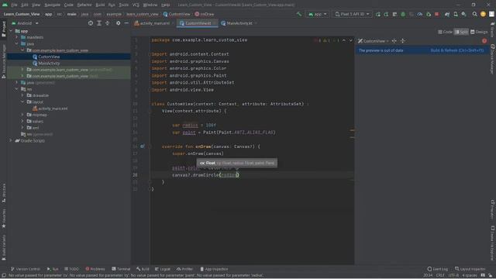496x279 pixels.
Task: Switch editor to Split view mode
Action: [461, 32]
